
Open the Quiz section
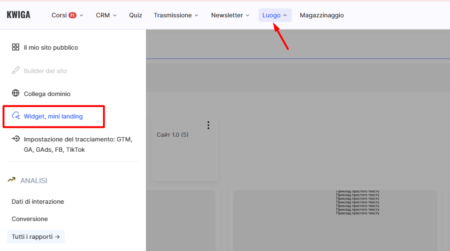(x=136, y=15)
